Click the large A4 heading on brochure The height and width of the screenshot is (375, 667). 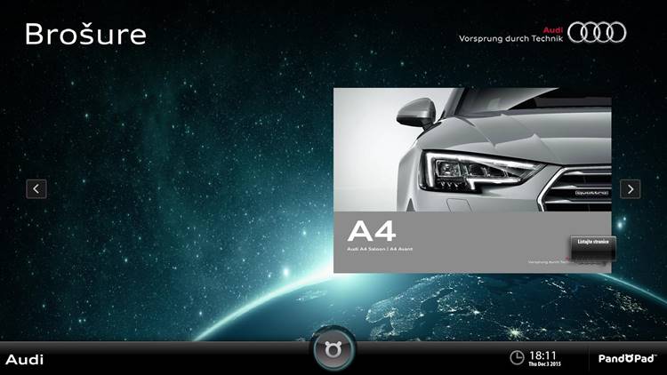pos(372,231)
